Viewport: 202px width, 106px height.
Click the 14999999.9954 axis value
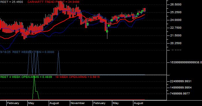pos(181,88)
